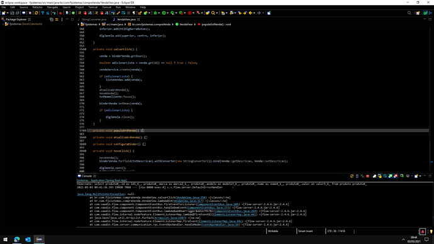The height and width of the screenshot is (244, 434).
Task: Open the ComponentEventBus.java:205 stack trace link
Action: point(218,204)
